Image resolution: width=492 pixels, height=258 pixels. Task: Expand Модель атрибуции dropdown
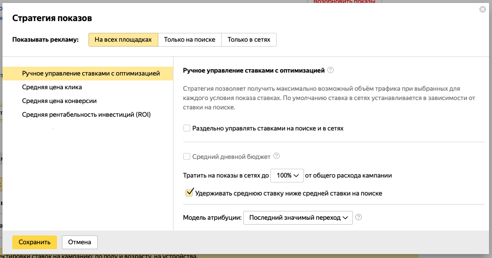click(x=298, y=217)
